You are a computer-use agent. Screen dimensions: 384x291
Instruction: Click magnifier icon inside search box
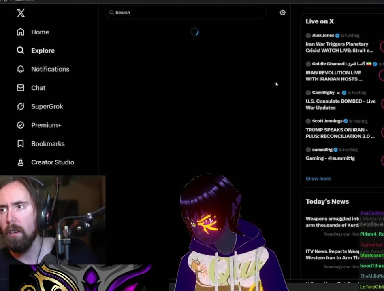click(112, 13)
